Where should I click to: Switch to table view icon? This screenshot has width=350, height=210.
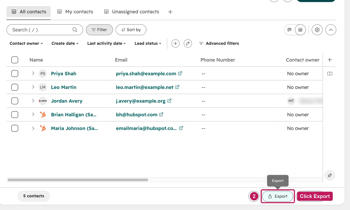coord(300,30)
